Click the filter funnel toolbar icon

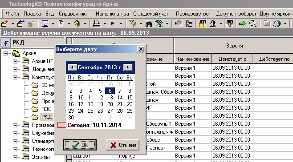pos(133,24)
